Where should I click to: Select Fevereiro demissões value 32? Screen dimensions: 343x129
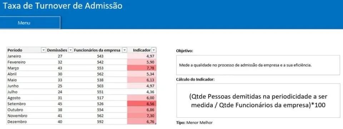pos(60,62)
